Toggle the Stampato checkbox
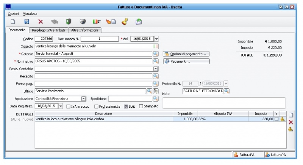The width and height of the screenshot is (303, 165). 141,107
